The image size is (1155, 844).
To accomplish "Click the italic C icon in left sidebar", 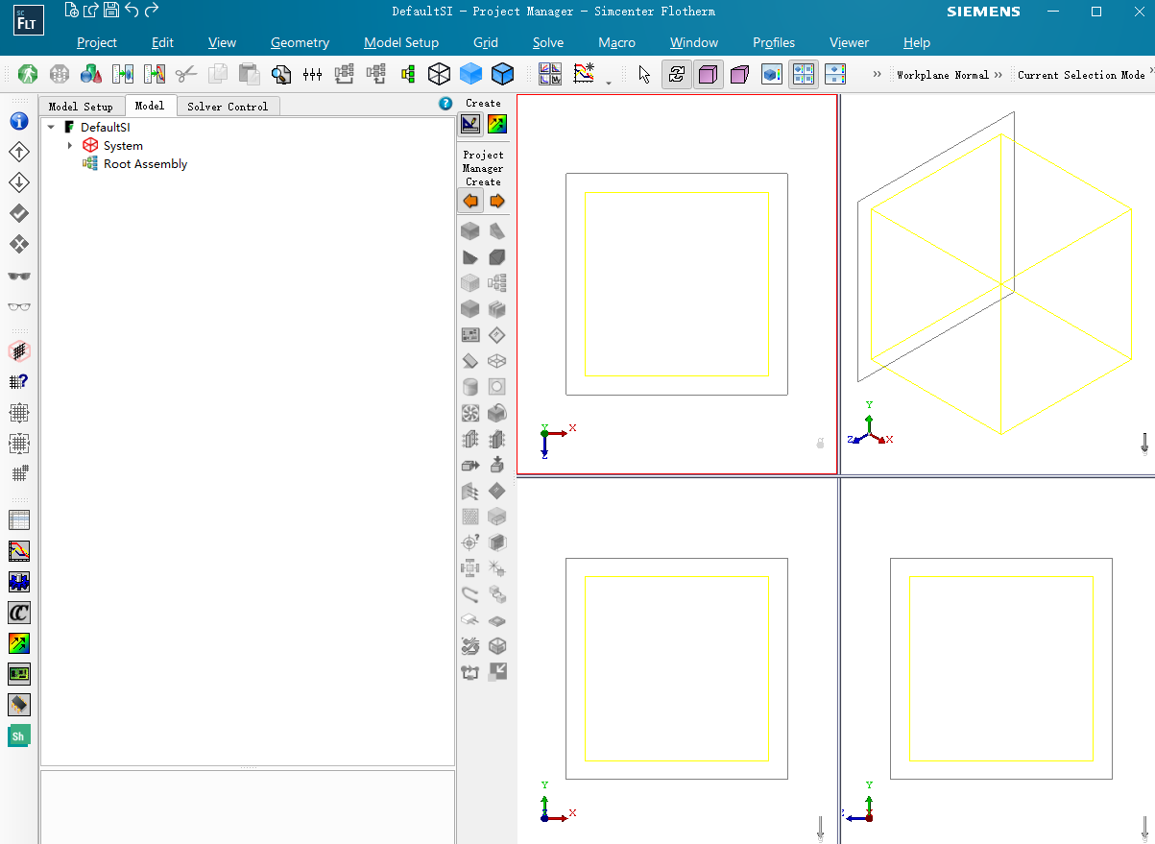I will coord(19,613).
